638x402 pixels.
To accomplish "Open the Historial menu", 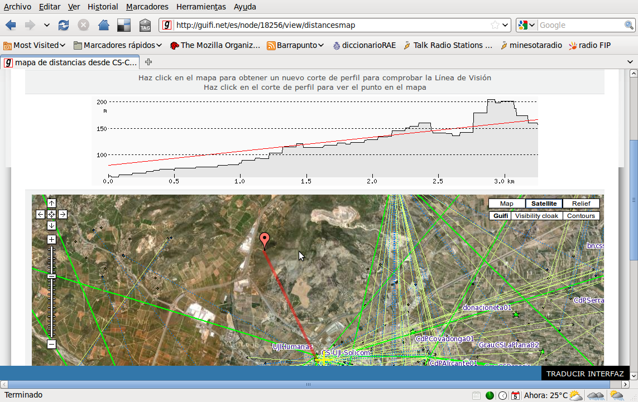I will [x=102, y=7].
